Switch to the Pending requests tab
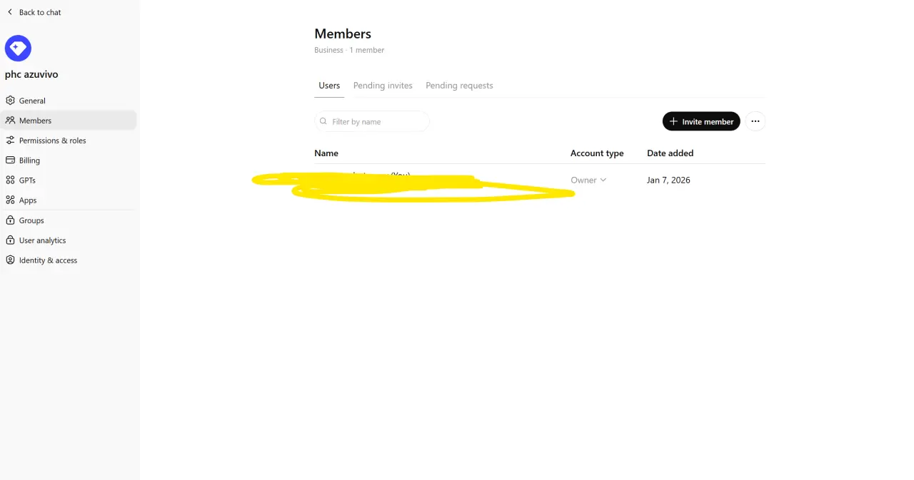Viewport: 914px width, 480px height. pyautogui.click(x=459, y=86)
